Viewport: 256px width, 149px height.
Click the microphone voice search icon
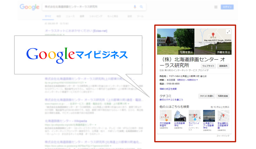135,7
